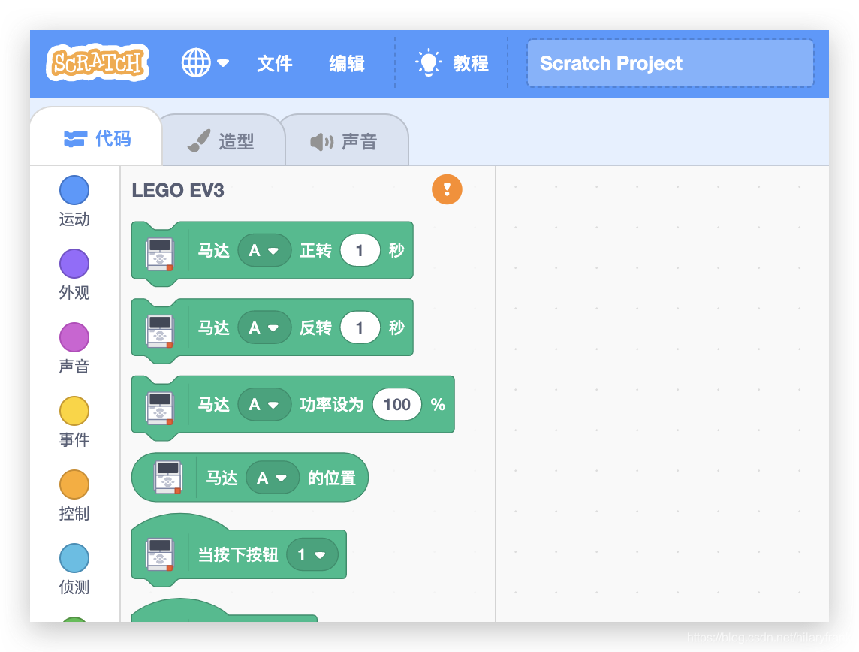This screenshot has height=652, width=859.
Task: Expand motor dropdown in 的位置 block
Action: tap(273, 478)
